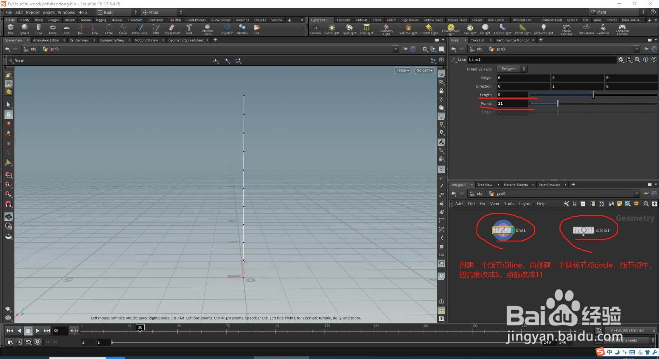The height and width of the screenshot is (359, 659).
Task: Select the Line shelf tool
Action: coord(95,29)
